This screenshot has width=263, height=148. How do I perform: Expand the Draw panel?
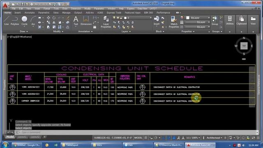[x=24, y=31]
